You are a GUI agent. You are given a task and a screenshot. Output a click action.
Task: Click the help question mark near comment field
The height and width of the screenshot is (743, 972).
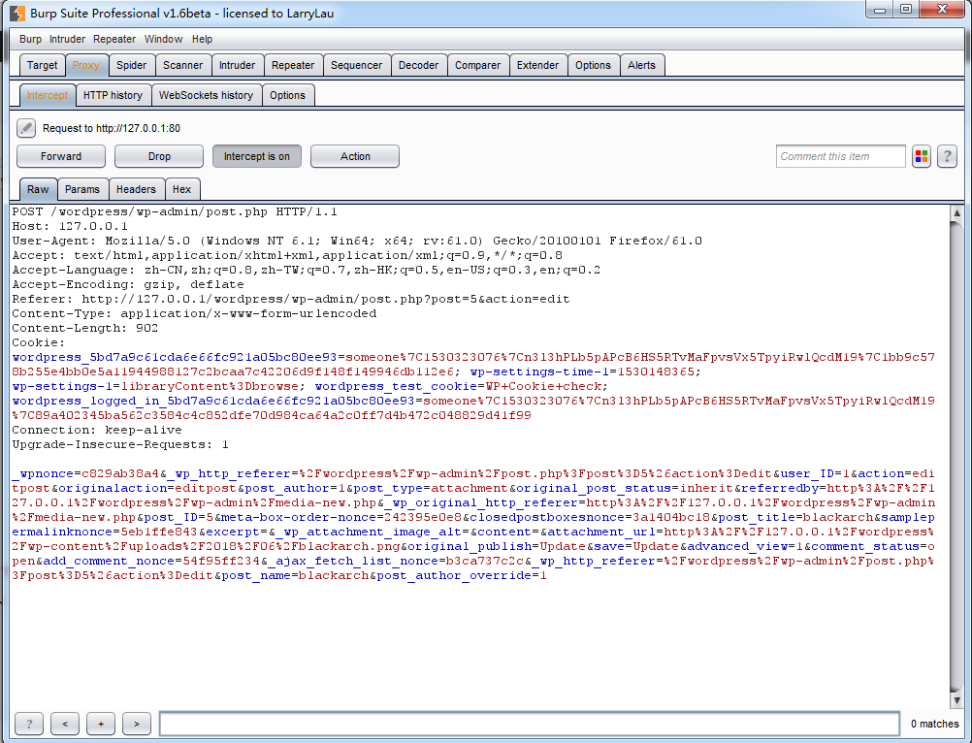coord(947,156)
